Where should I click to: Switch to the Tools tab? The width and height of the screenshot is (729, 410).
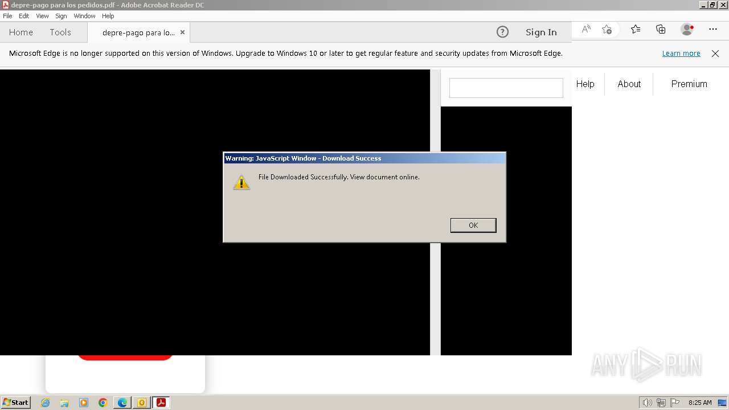[60, 32]
